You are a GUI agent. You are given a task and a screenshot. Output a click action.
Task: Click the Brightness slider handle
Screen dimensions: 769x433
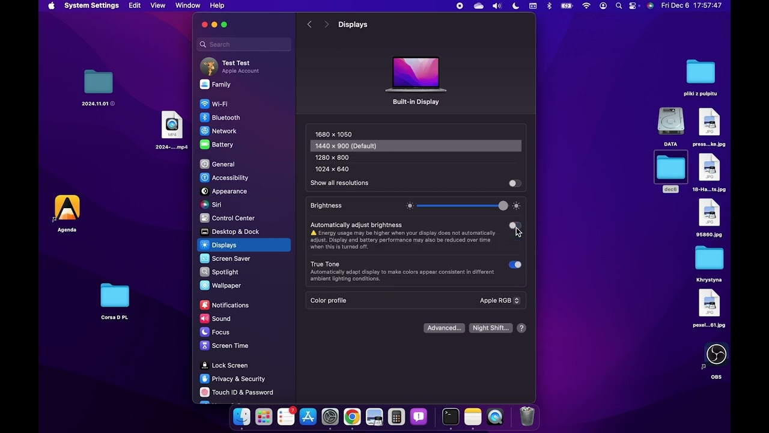tap(503, 206)
